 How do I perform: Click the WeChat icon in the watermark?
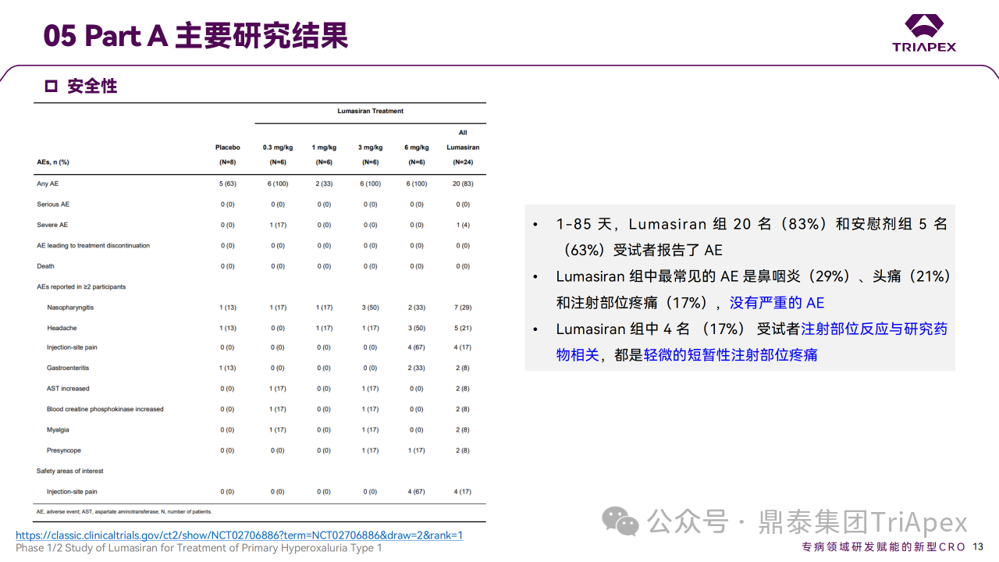click(622, 521)
